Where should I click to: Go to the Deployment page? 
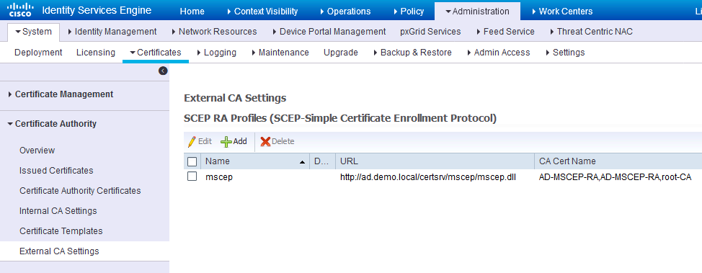(38, 53)
